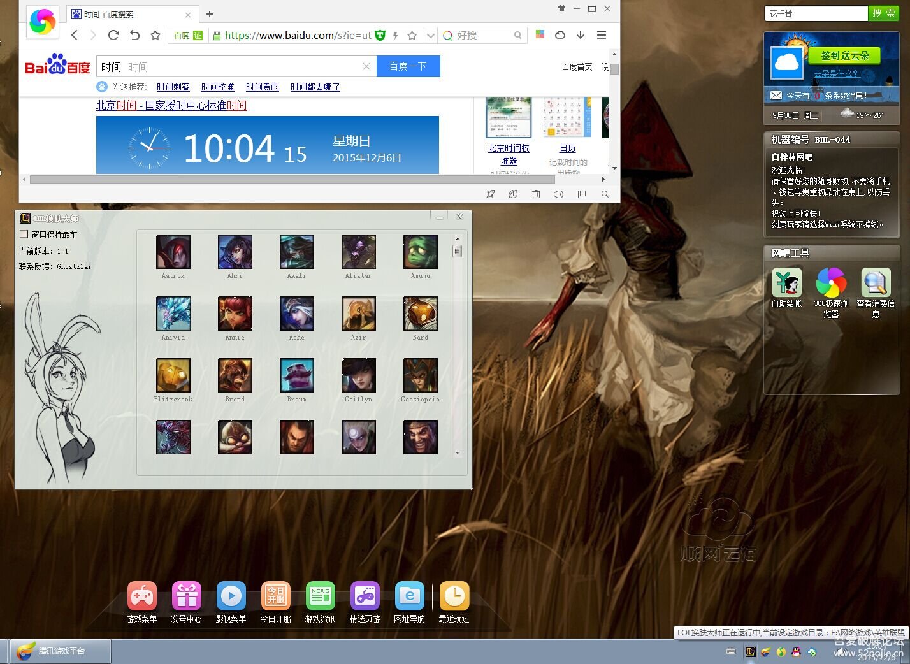Select the Azir champion icon
The width and height of the screenshot is (910, 664).
(x=359, y=314)
